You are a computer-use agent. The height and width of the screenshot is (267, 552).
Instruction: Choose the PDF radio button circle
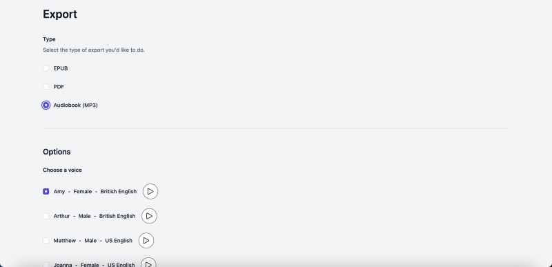point(46,86)
